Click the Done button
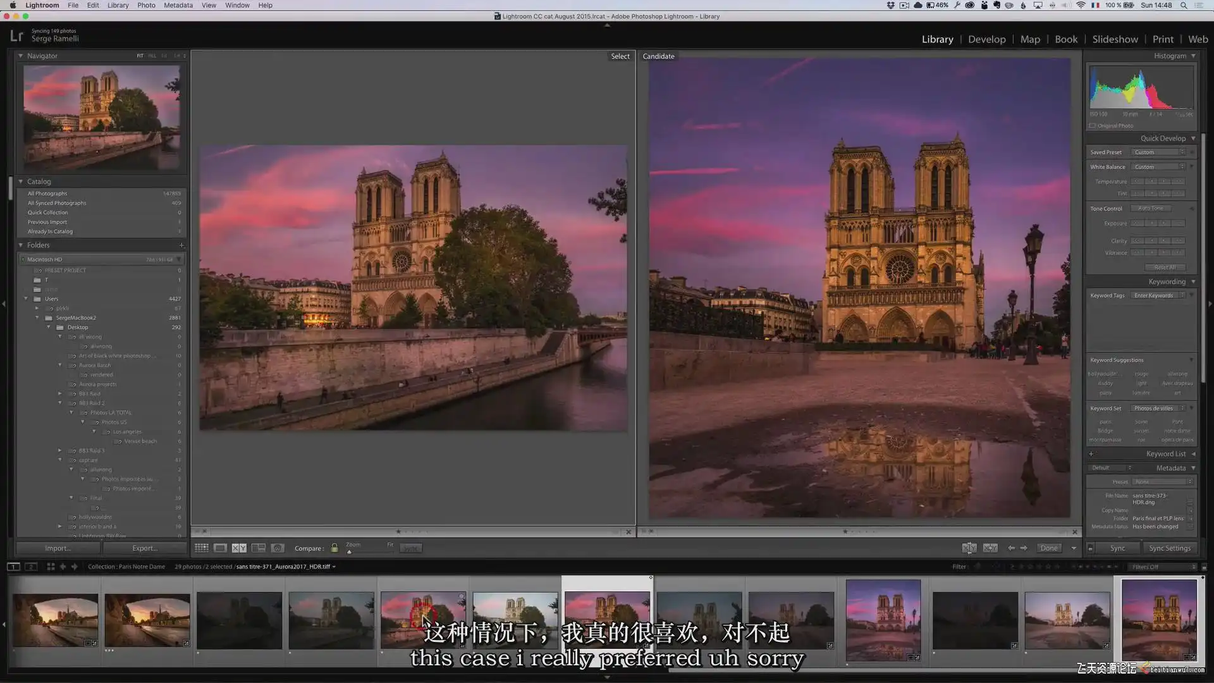 [x=1049, y=548]
